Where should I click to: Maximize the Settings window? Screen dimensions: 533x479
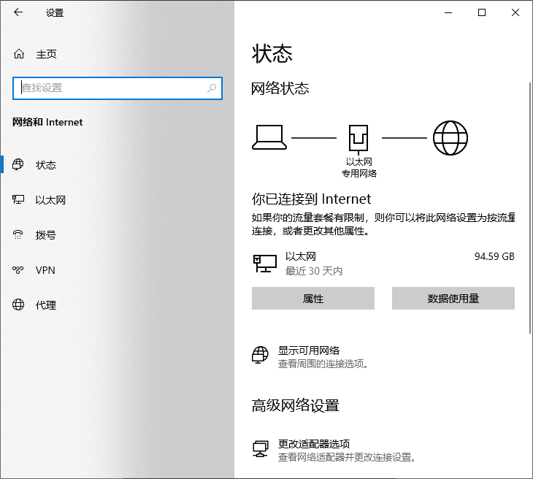[x=482, y=12]
